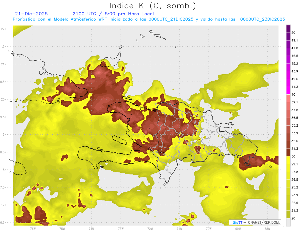300x232 pixels.
Task: Click the 'Indice K (C, somb.)' title
Action: 153,6
